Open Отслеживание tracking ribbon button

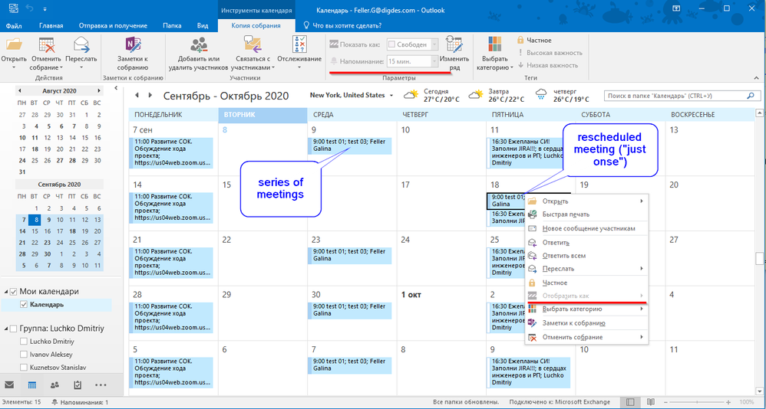click(299, 51)
